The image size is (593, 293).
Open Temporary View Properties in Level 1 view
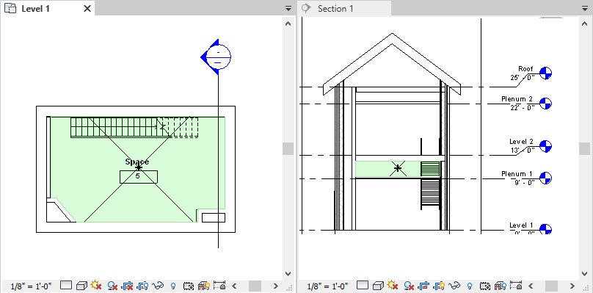point(189,286)
